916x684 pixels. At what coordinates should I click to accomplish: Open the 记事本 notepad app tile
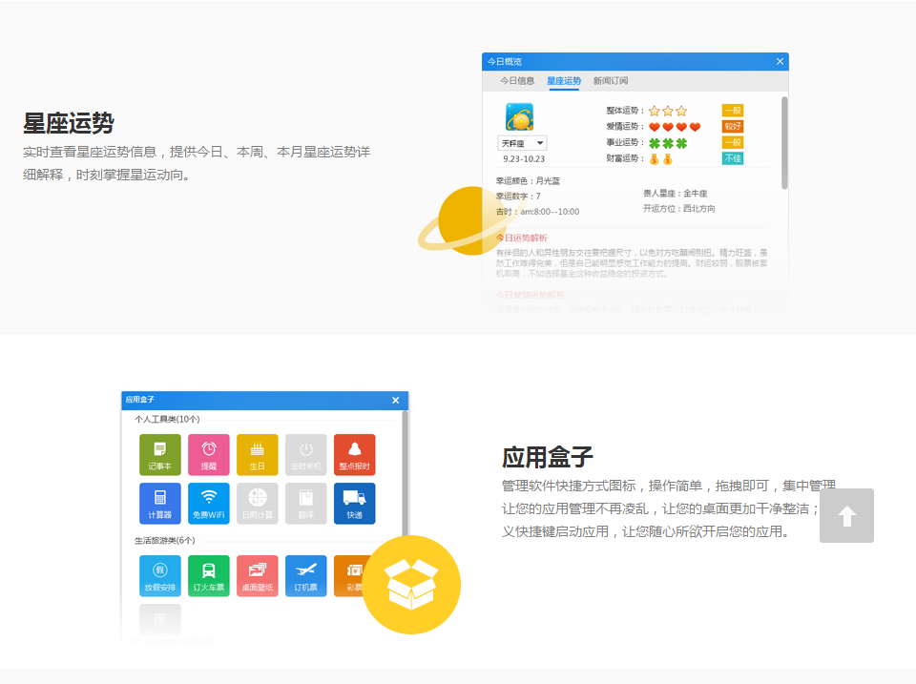click(x=160, y=454)
